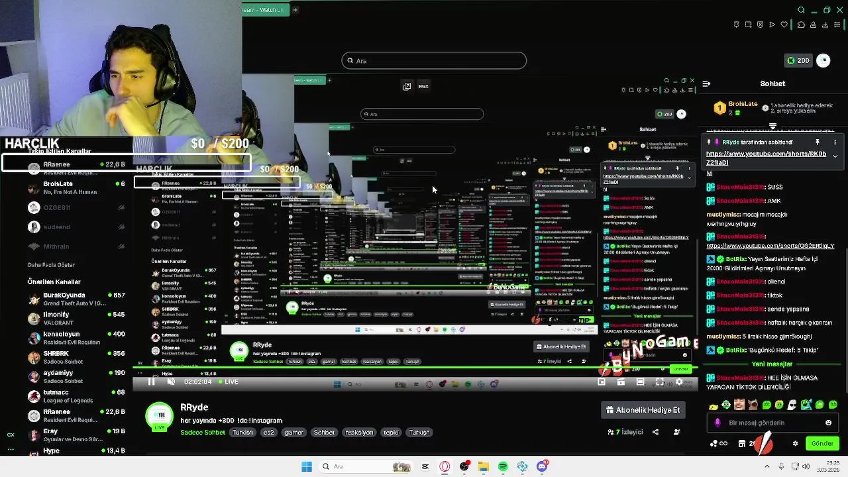Open the 7 İzleyici viewers list
The height and width of the screenshot is (477, 848).
pos(625,432)
